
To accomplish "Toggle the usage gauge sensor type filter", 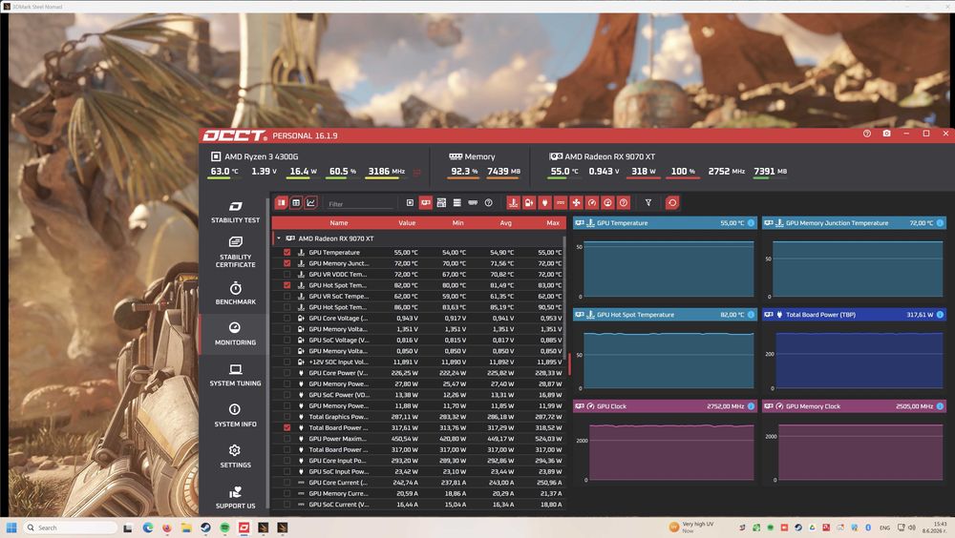I will [607, 202].
